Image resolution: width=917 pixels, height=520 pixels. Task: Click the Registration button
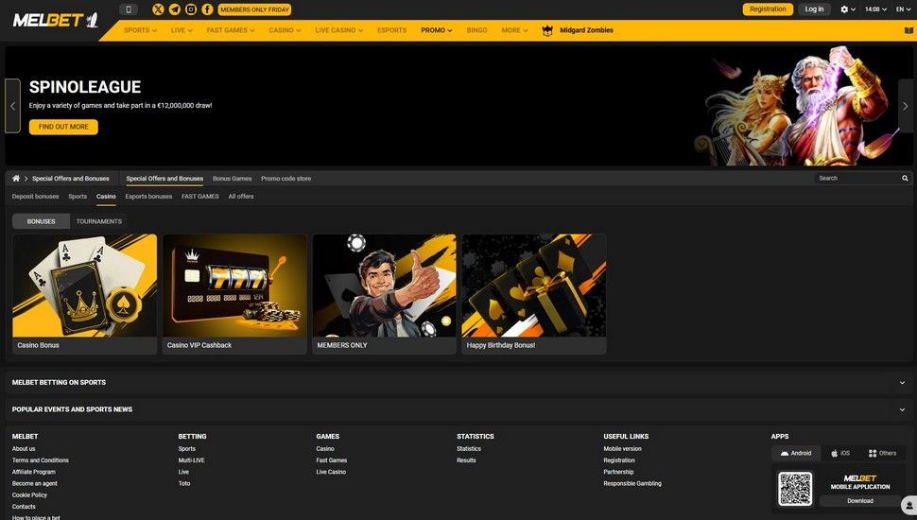coord(768,9)
